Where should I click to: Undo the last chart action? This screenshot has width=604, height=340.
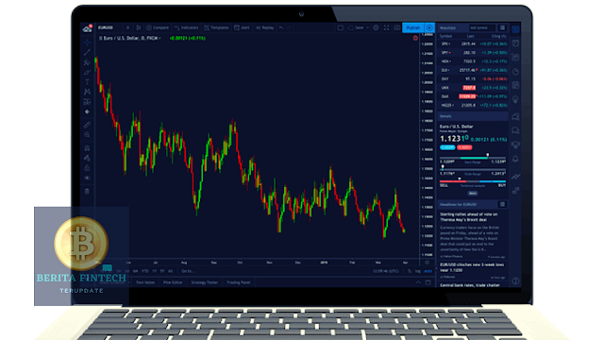(281, 27)
